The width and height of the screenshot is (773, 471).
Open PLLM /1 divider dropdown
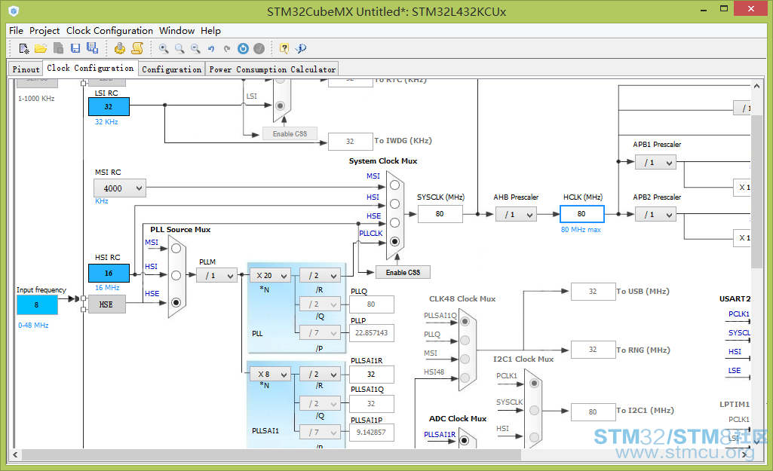click(x=217, y=275)
